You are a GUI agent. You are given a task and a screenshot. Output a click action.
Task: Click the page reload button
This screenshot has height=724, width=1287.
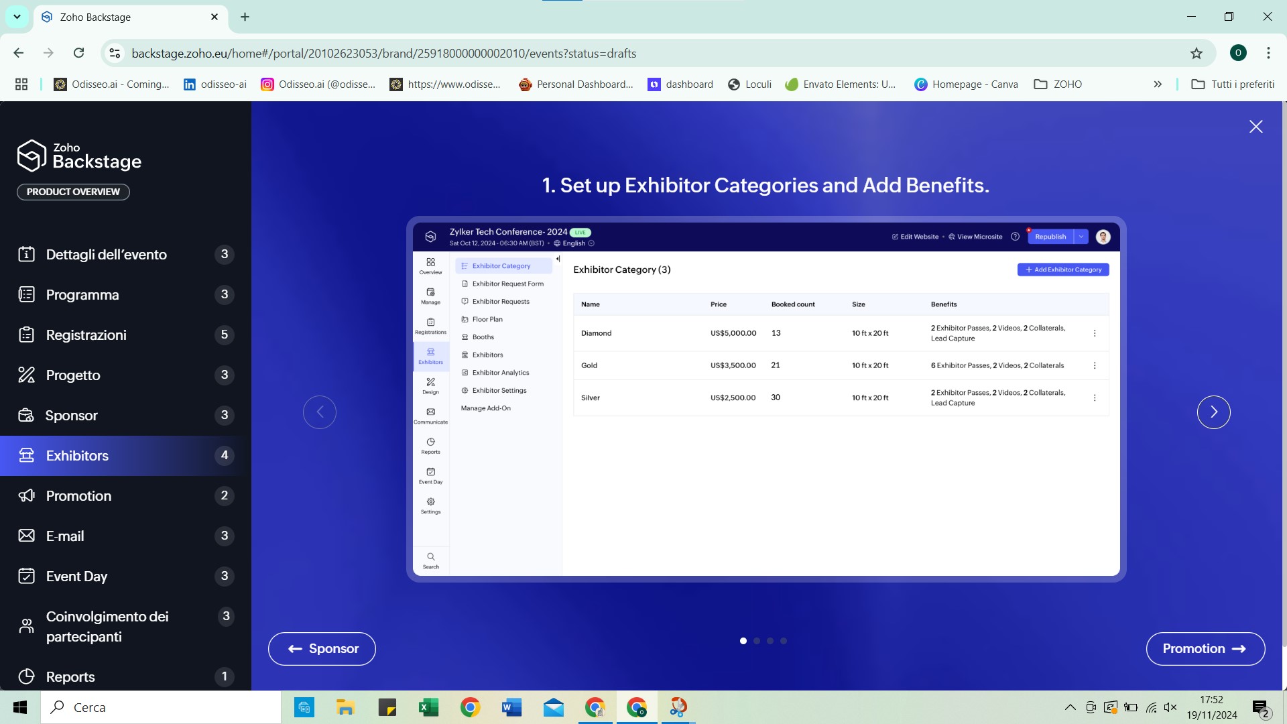(78, 53)
